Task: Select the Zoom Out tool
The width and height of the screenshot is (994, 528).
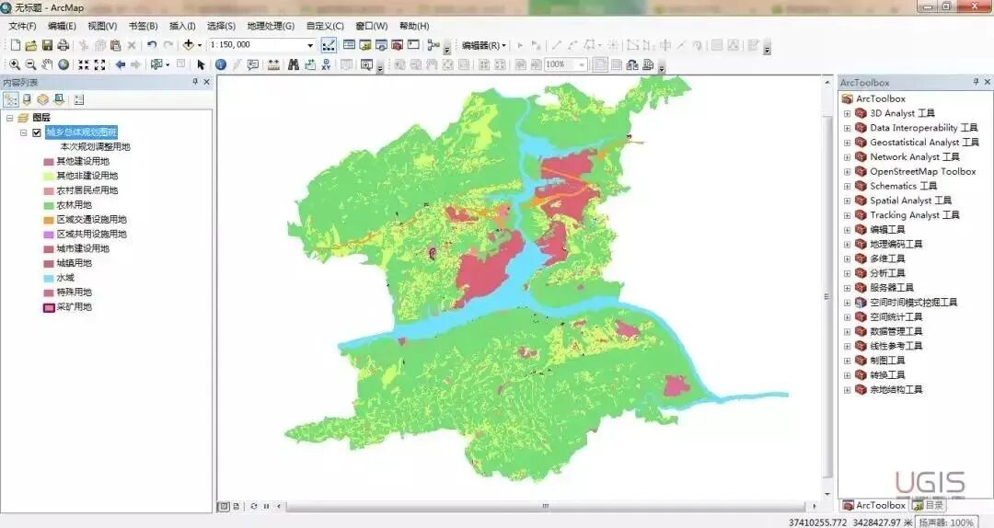Action: (x=30, y=64)
